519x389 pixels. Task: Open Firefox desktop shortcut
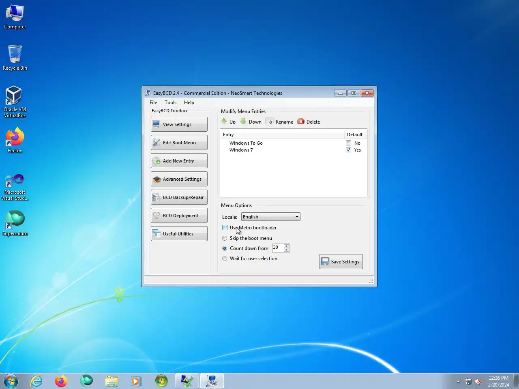click(15, 140)
